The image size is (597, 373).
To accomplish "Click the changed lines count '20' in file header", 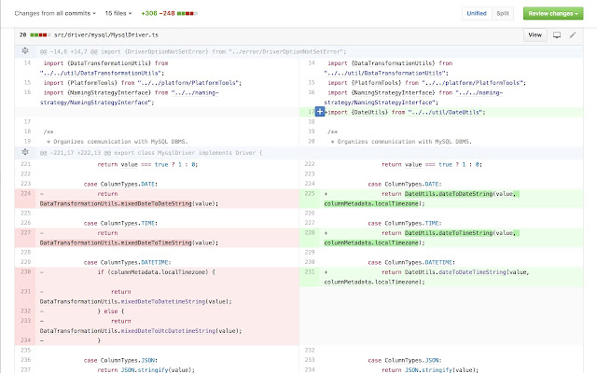I will pos(22,35).
